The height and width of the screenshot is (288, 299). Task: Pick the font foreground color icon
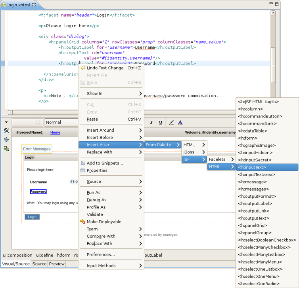180,123
